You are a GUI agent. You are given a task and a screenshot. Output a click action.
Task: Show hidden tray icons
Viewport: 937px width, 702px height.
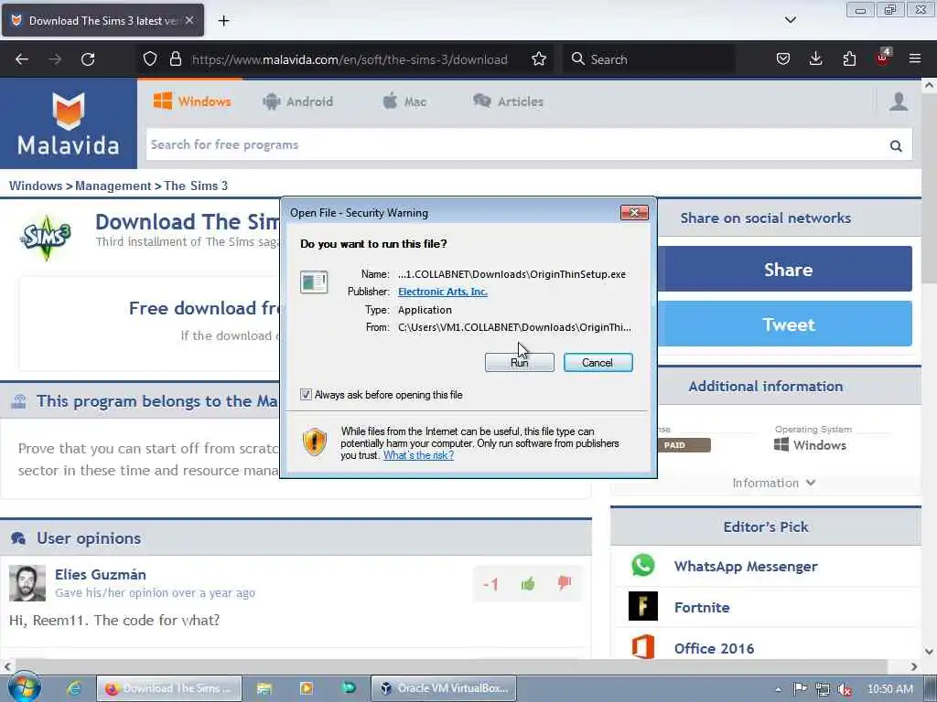pyautogui.click(x=778, y=689)
